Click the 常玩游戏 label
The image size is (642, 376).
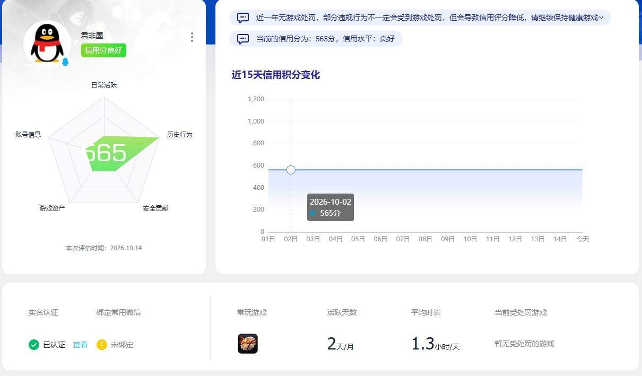252,312
